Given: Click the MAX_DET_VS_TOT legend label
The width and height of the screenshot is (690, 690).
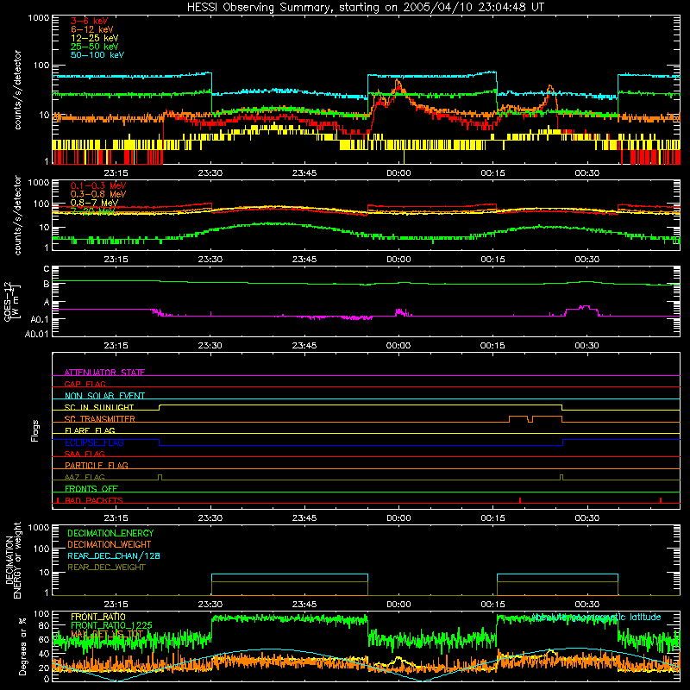Looking at the screenshot, I should [x=107, y=634].
